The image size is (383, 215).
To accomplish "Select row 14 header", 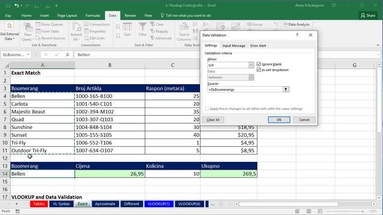I will click(5, 174).
